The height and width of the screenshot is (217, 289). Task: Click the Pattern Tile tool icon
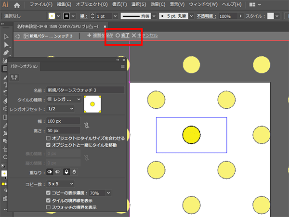tap(14, 77)
